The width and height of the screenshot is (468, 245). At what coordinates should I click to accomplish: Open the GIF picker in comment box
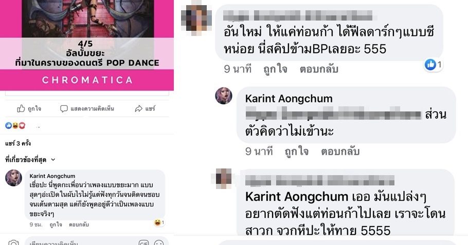point(143,243)
